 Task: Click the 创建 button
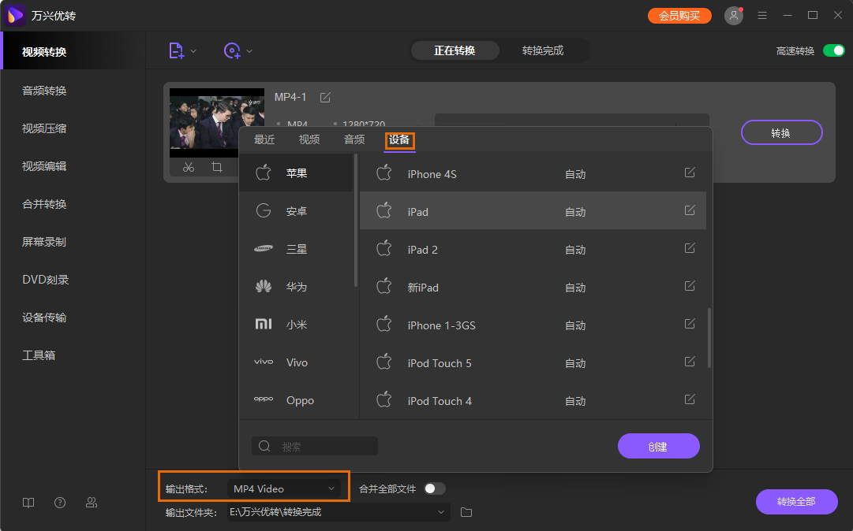[658, 446]
